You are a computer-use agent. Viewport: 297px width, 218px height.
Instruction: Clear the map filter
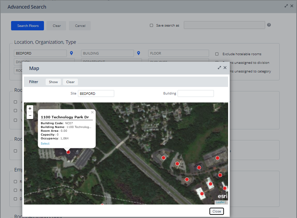click(70, 82)
